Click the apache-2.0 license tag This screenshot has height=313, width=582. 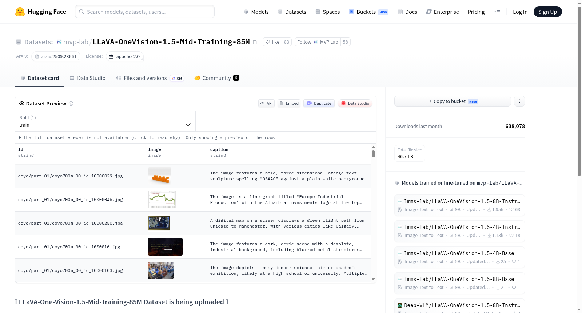tap(125, 56)
